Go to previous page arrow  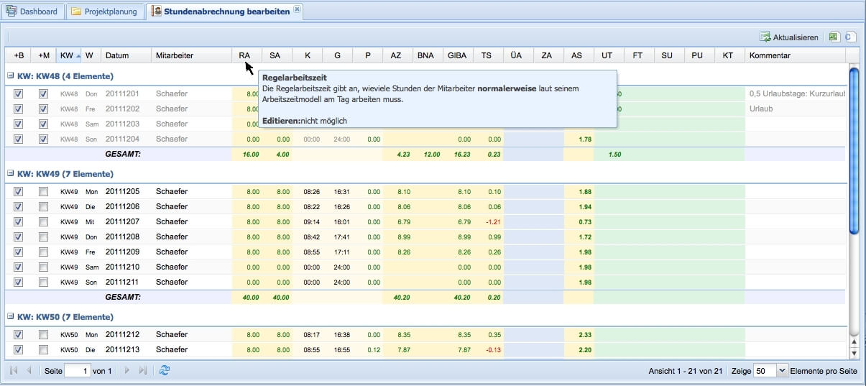29,370
